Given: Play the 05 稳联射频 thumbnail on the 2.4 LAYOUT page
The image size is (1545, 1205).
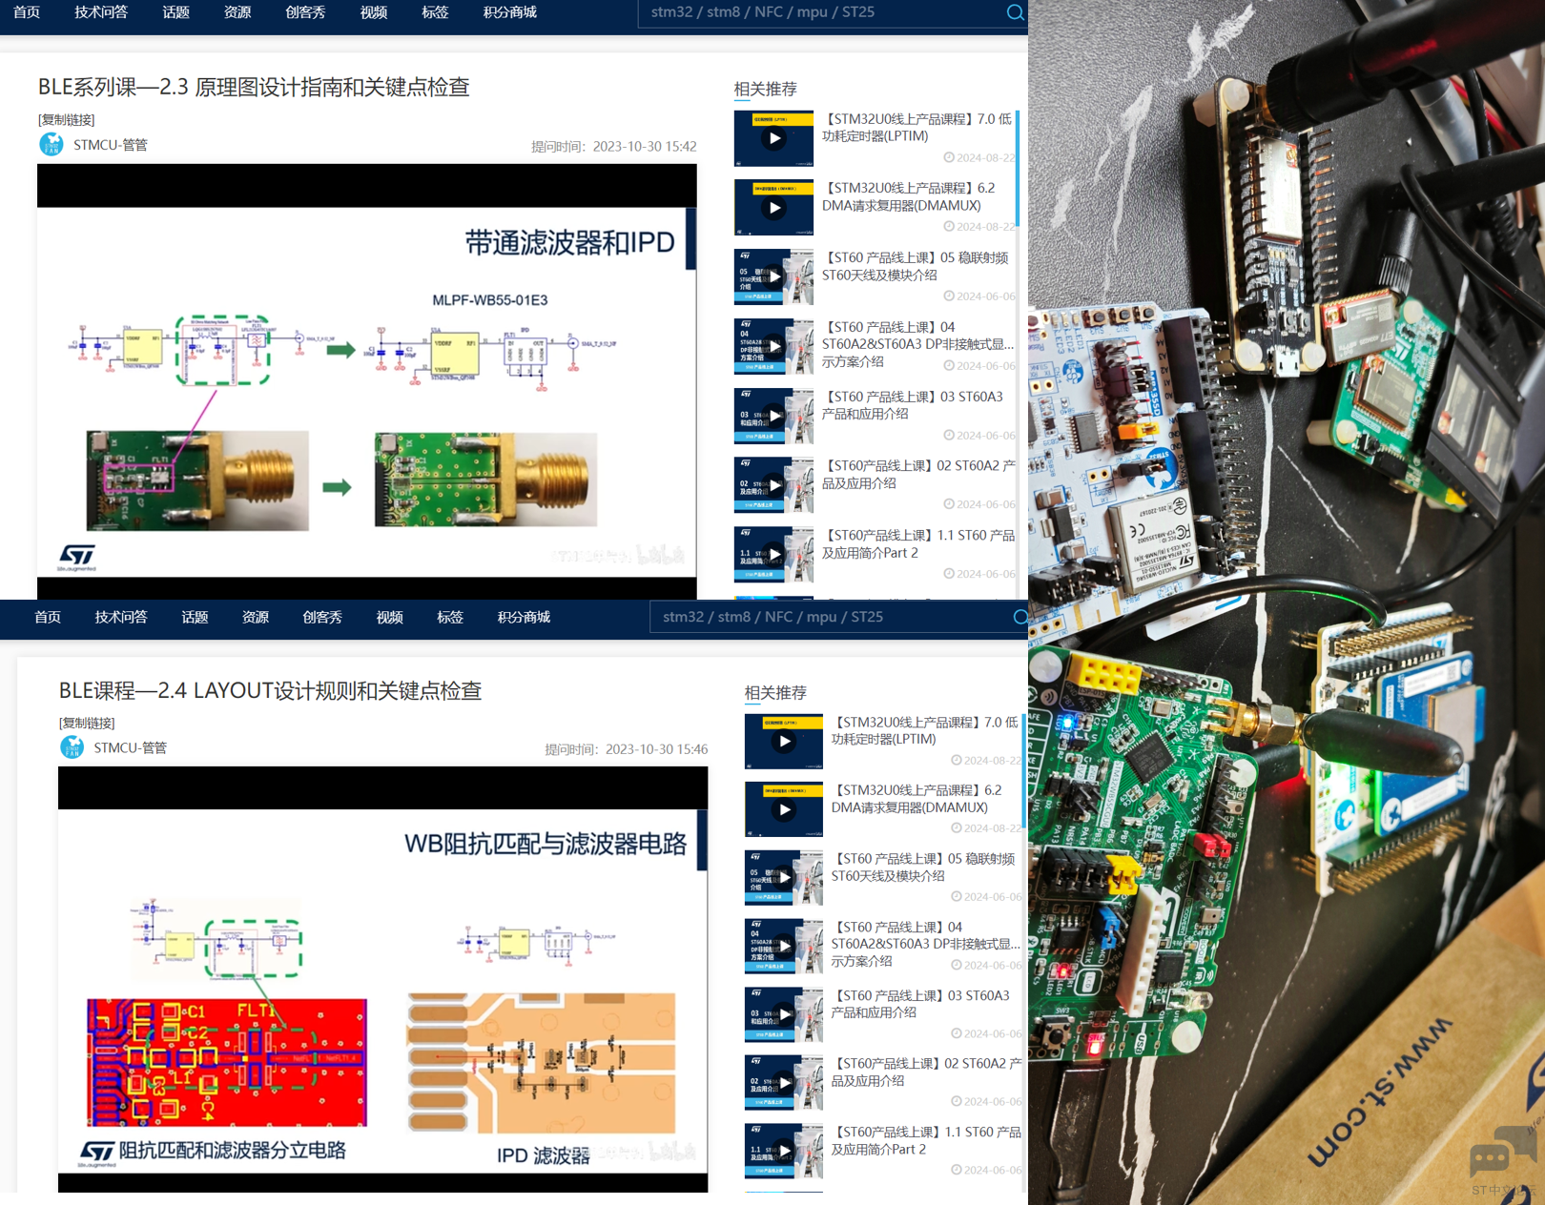Looking at the screenshot, I should (784, 878).
